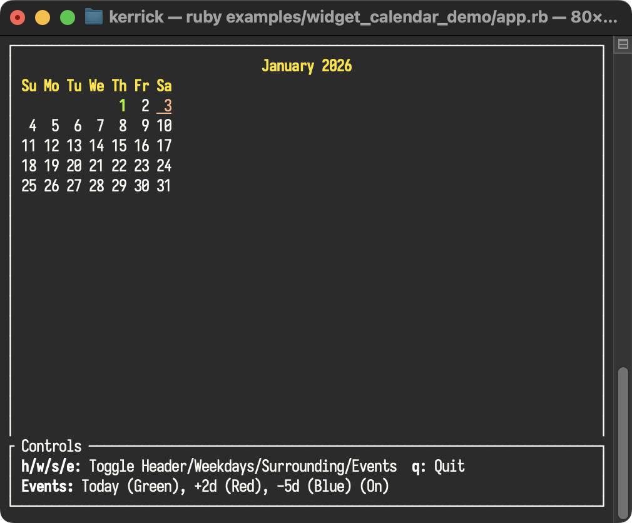Click the "q:" key hint
The width and height of the screenshot is (632, 523).
point(419,467)
